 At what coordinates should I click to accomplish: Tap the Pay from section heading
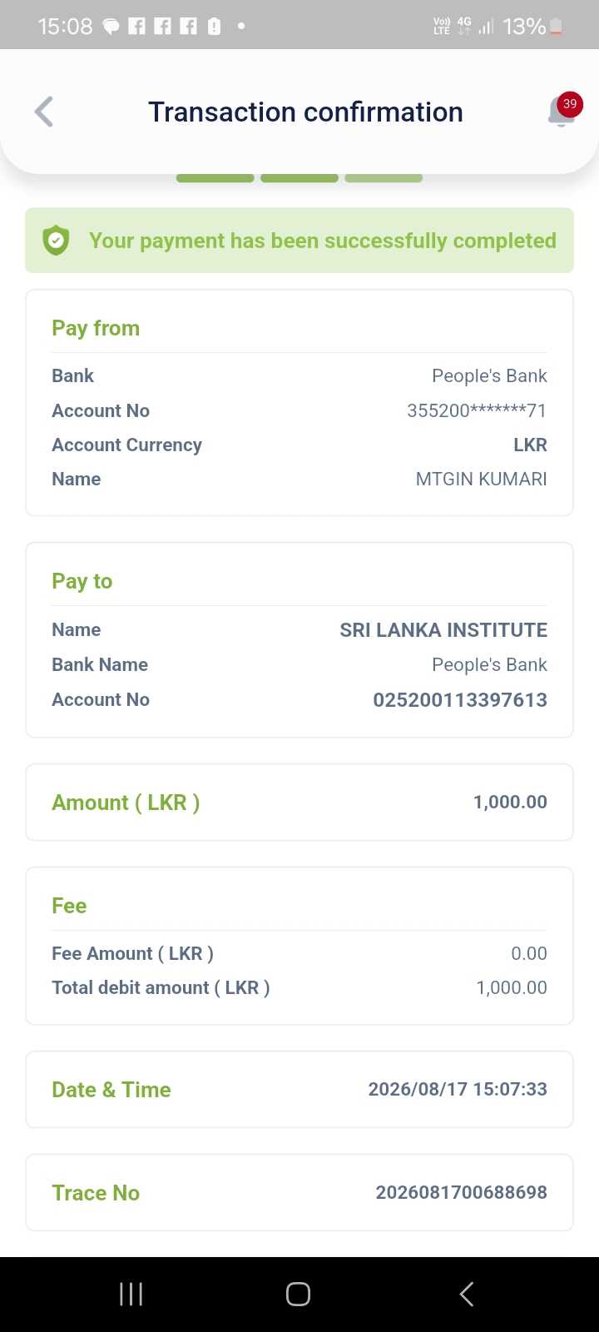point(96,328)
